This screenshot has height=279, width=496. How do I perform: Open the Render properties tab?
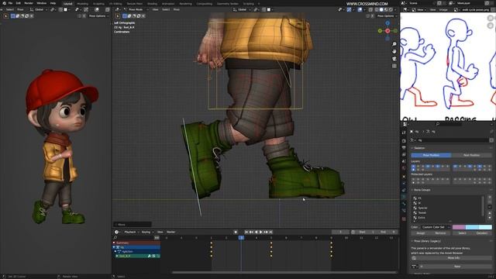(x=404, y=141)
